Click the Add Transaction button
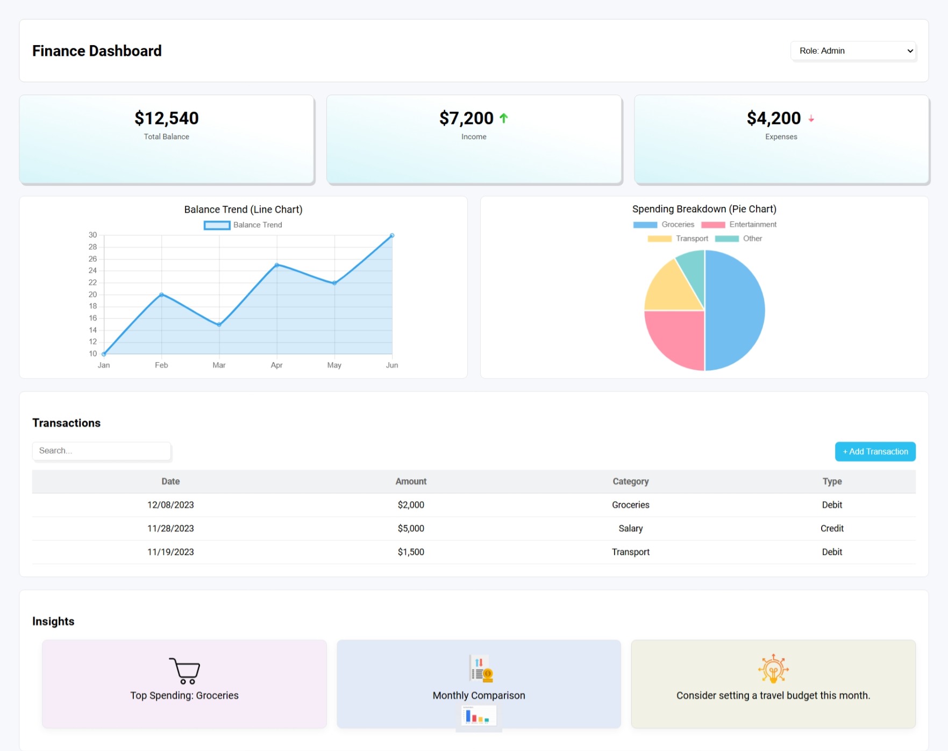The height and width of the screenshot is (751, 948). tap(875, 452)
